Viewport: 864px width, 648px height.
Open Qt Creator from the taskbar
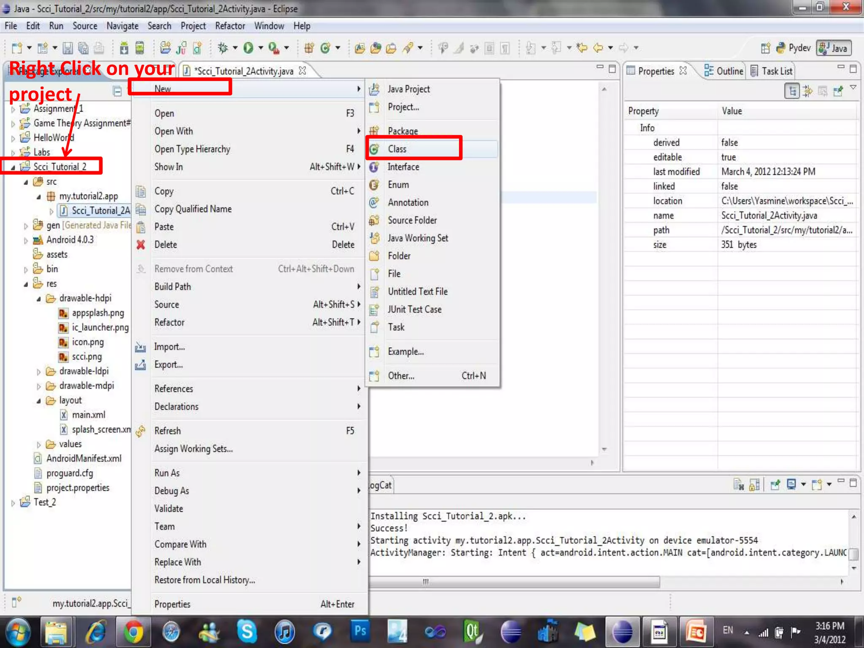click(472, 632)
